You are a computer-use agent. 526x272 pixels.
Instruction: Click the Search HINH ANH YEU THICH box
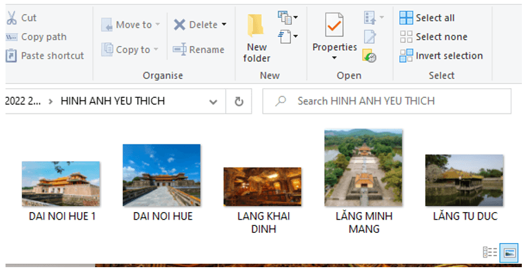point(387,101)
